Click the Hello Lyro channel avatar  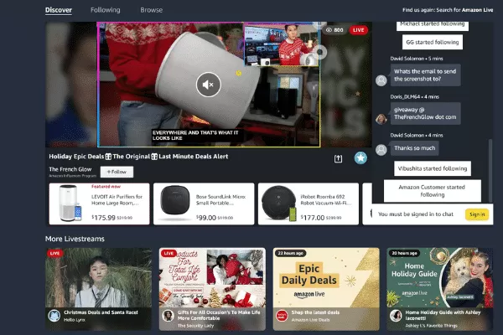(x=54, y=316)
